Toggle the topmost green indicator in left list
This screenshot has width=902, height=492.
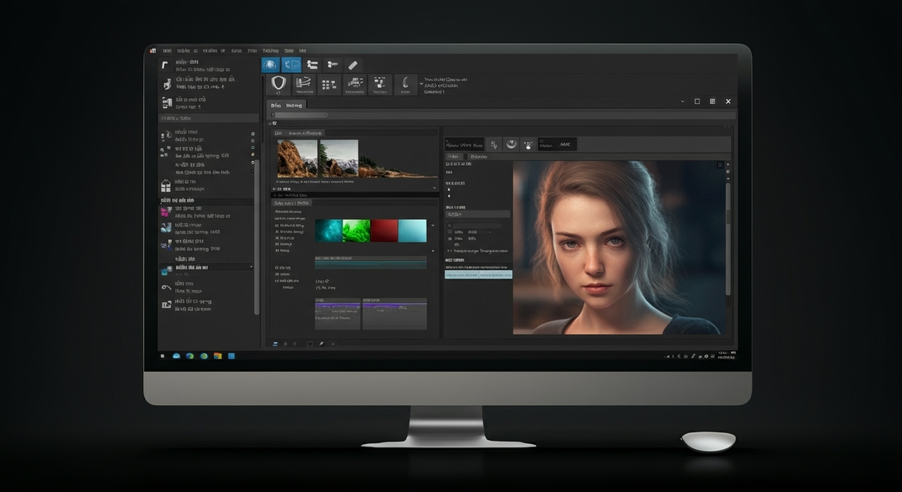253,133
